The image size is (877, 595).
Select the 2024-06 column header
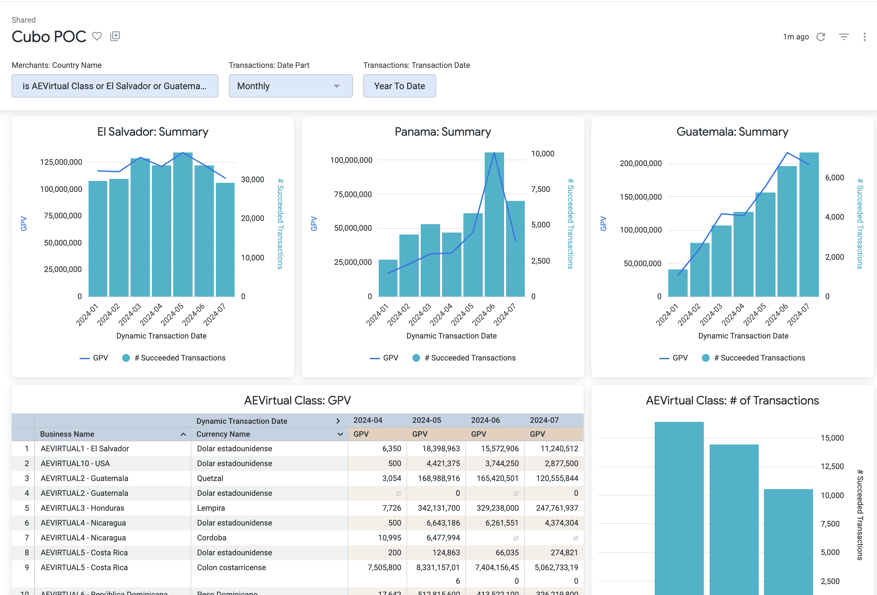click(485, 420)
